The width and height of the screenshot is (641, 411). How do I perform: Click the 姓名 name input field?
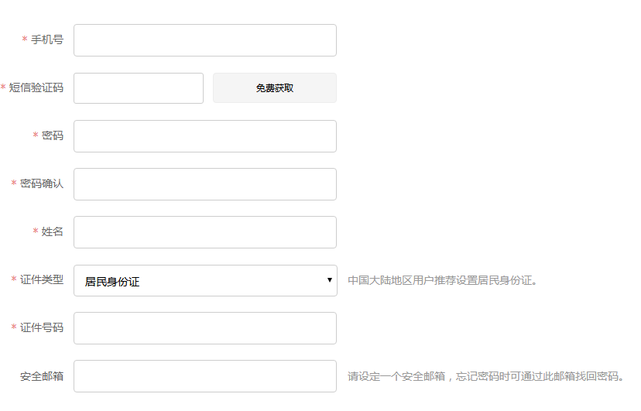(x=205, y=232)
